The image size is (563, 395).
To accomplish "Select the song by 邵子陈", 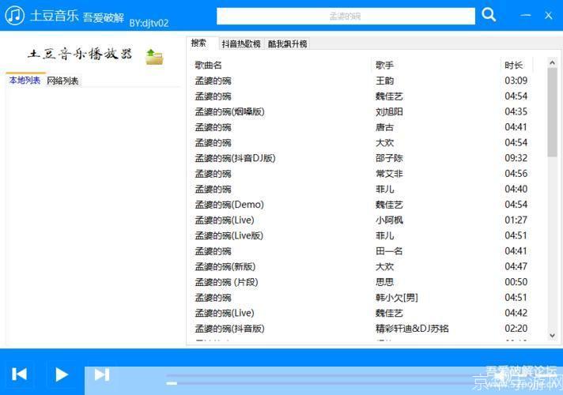I will [x=389, y=158].
